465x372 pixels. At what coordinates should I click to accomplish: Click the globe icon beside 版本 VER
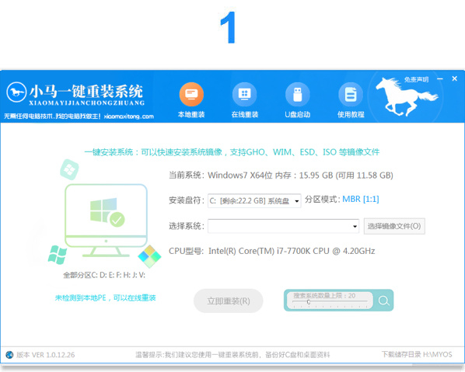9,354
